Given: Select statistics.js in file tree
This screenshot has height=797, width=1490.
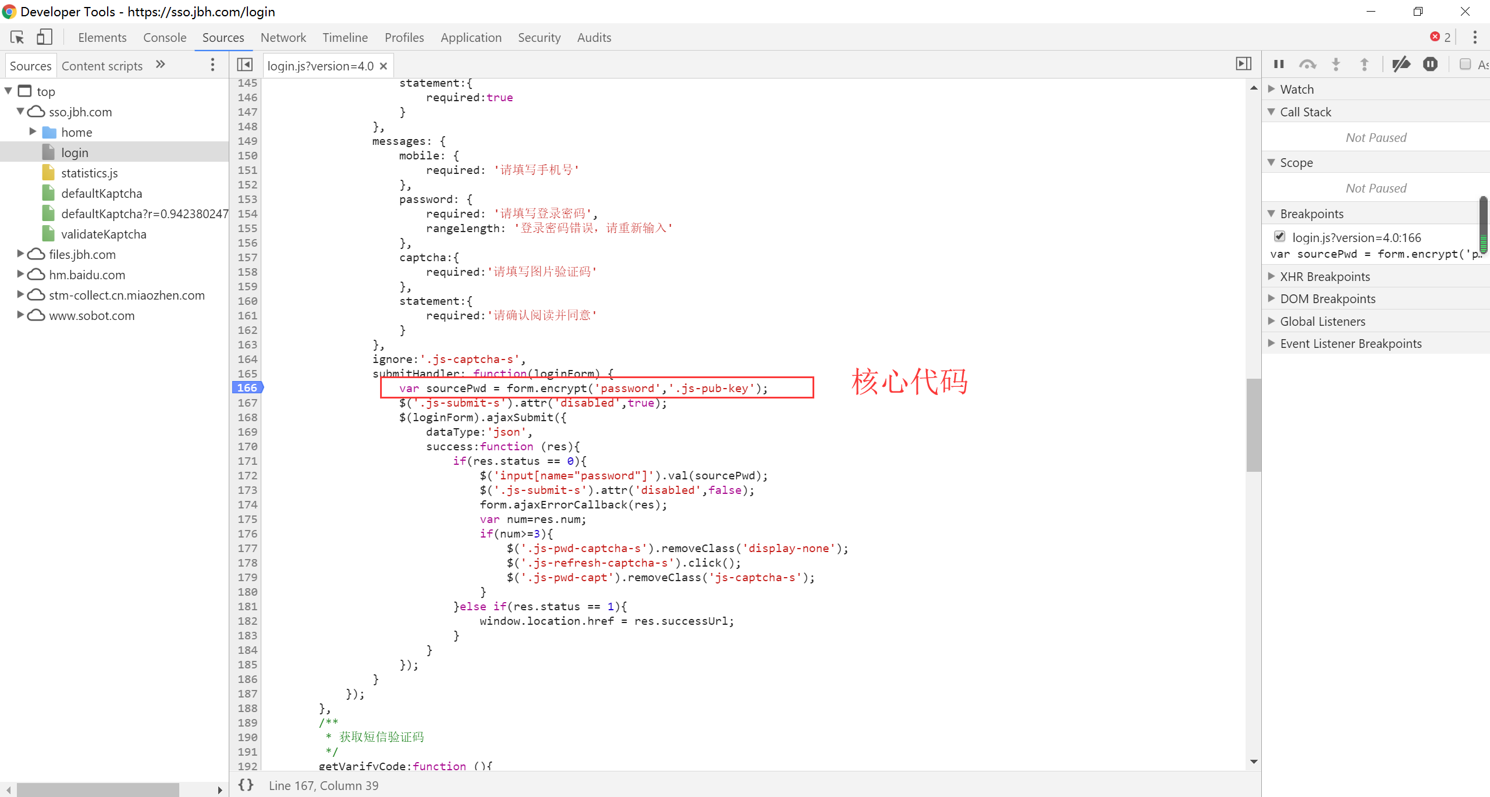Looking at the screenshot, I should coord(89,173).
